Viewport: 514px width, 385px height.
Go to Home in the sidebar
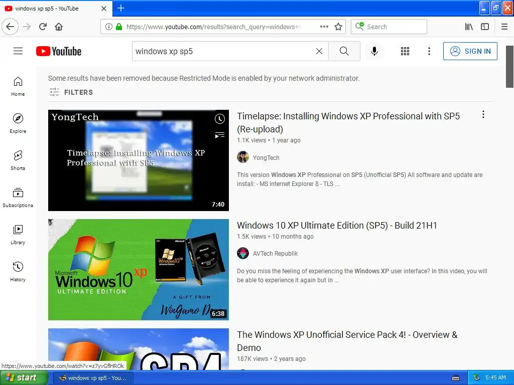(18, 86)
